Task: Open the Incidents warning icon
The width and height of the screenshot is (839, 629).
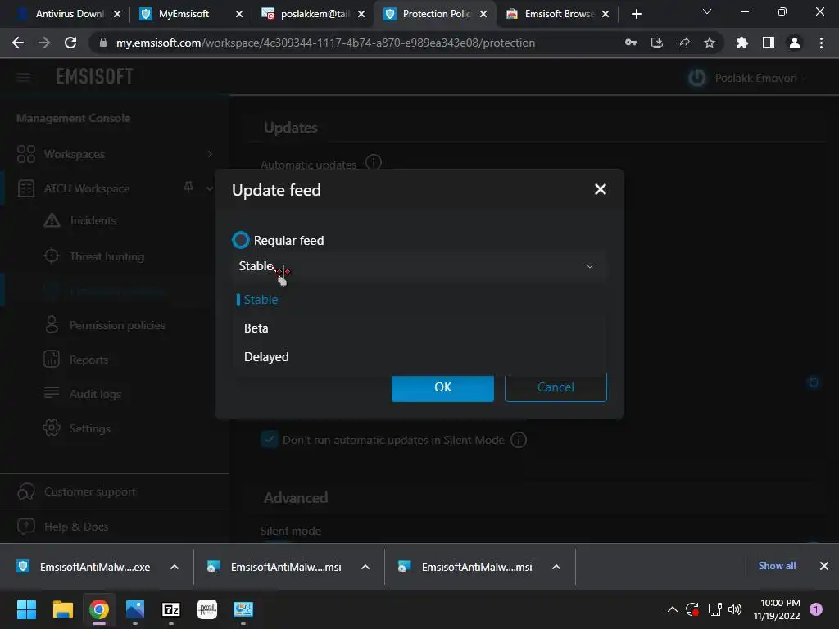Action: click(x=52, y=220)
